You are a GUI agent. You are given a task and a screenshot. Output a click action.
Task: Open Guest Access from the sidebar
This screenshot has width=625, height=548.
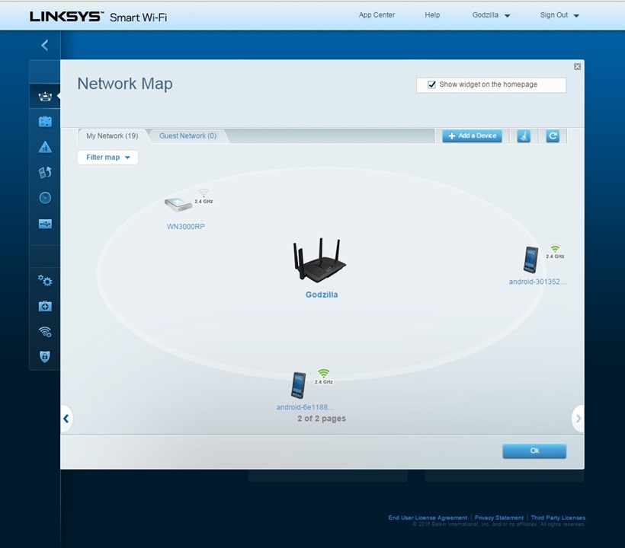click(x=45, y=122)
